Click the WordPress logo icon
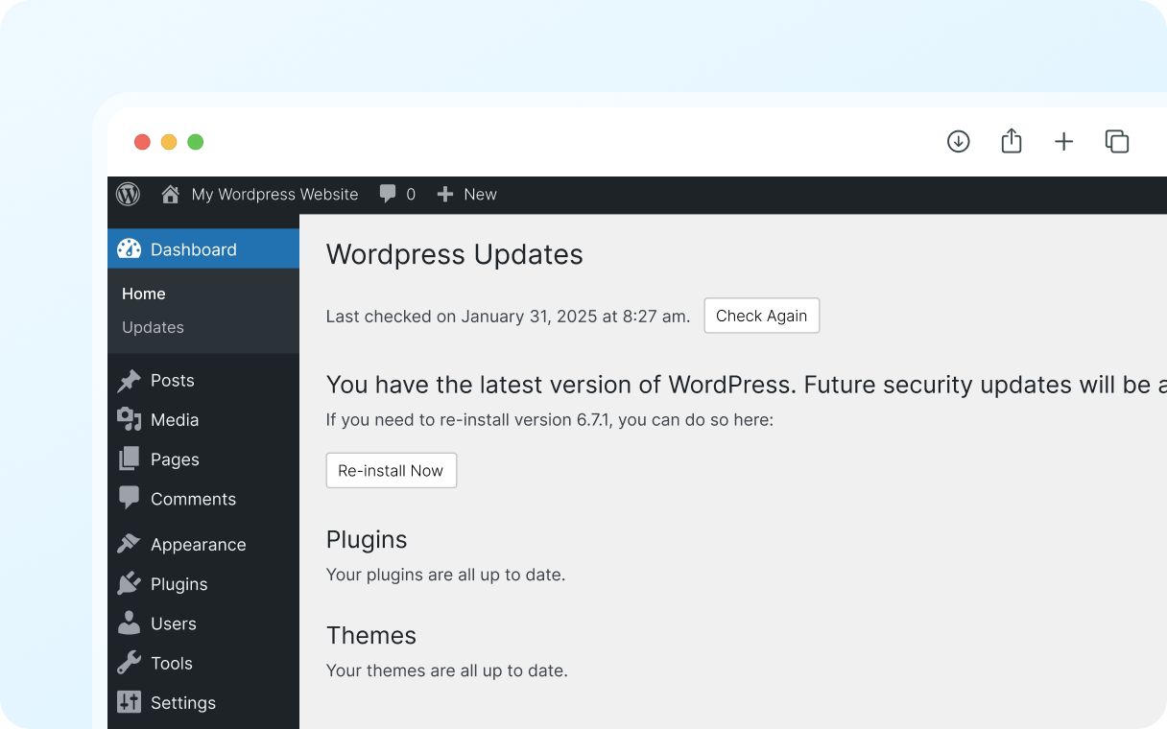This screenshot has height=729, width=1167. (x=129, y=195)
